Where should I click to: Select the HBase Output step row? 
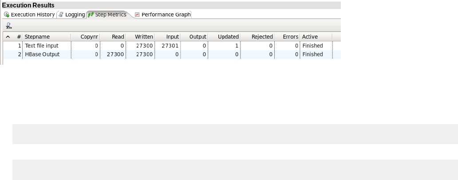42,55
